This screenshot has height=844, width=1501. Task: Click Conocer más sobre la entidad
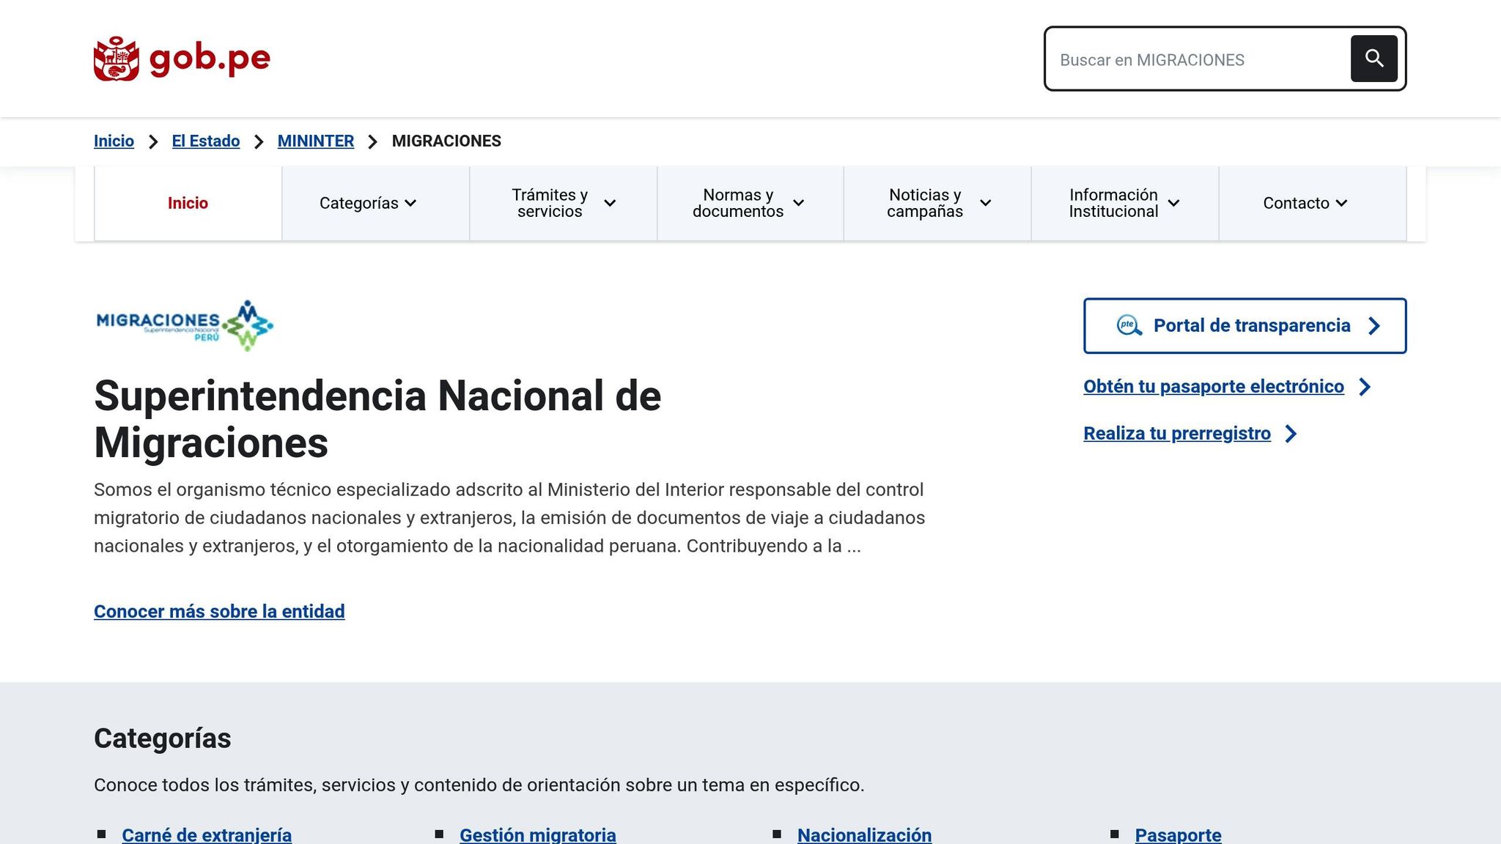[219, 611]
